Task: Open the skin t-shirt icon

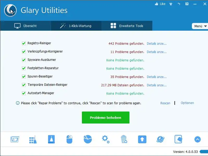Action: tap(171, 4)
